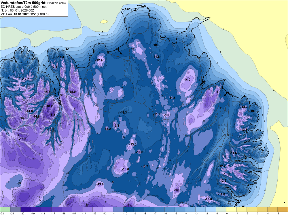The height and width of the screenshot is (215, 288).
Task: Click the -13 legend color box
Action: click(x=98, y=209)
